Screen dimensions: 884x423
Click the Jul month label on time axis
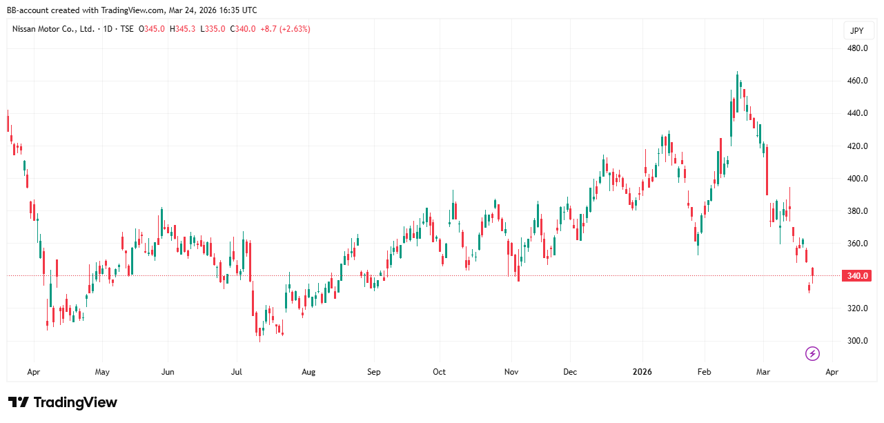point(236,372)
